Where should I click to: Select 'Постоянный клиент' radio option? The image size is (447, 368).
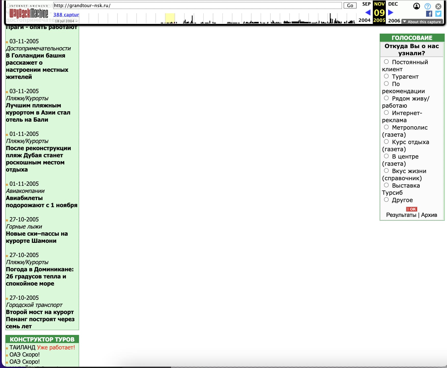coord(386,62)
